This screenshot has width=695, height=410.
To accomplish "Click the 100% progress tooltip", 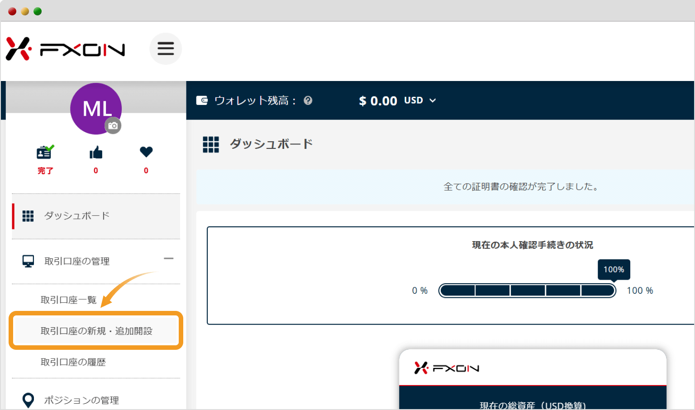I will [614, 270].
